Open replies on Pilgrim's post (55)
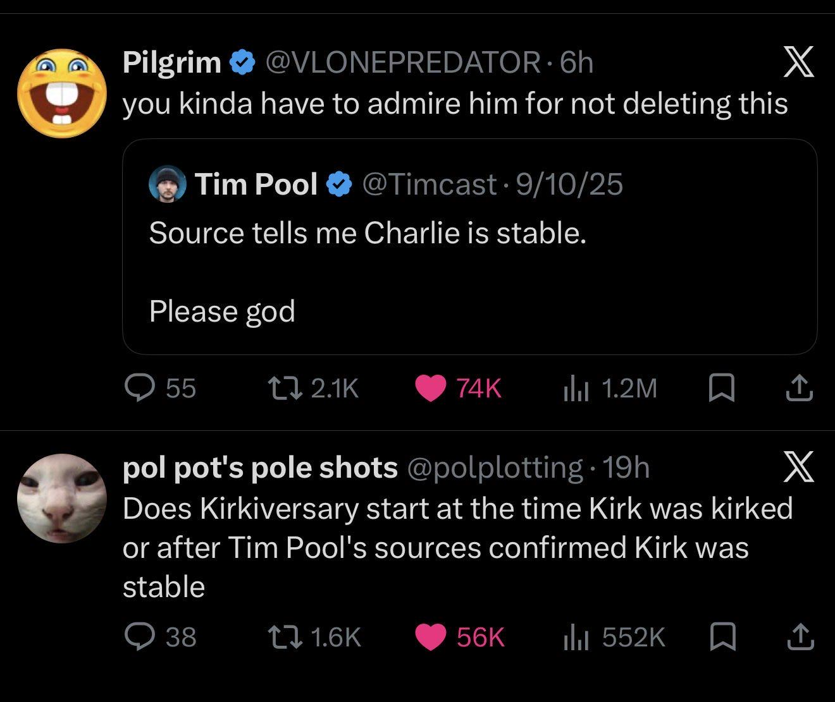The height and width of the screenshot is (702, 835). [x=160, y=388]
